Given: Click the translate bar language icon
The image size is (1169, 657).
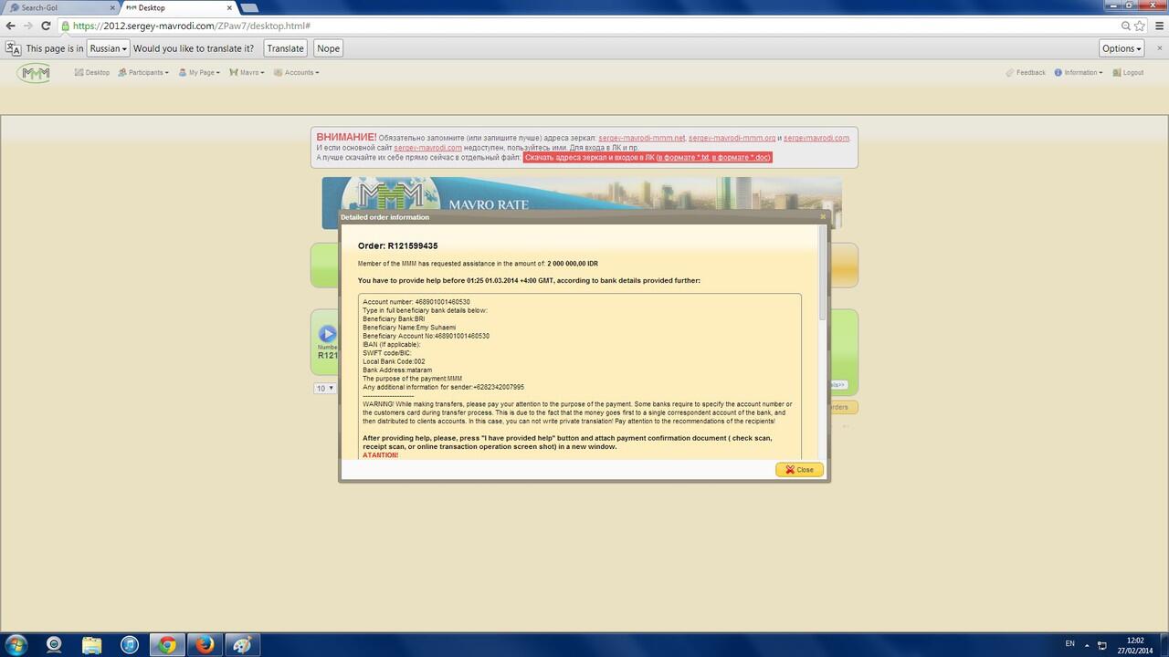Looking at the screenshot, I should pos(13,48).
